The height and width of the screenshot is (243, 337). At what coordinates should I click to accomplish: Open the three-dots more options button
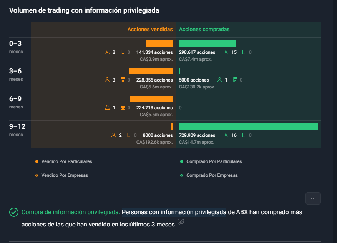tap(313, 198)
